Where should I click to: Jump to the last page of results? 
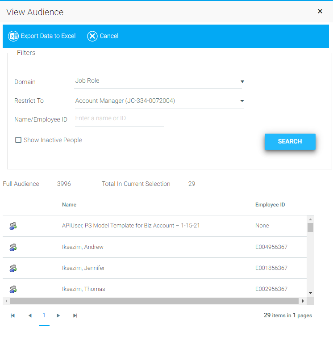point(75,316)
